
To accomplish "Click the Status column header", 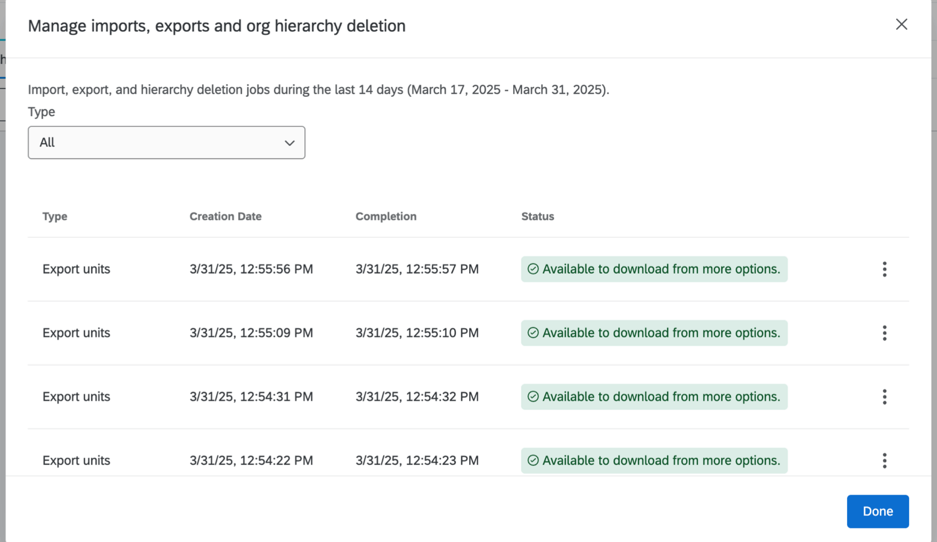I will [x=537, y=216].
